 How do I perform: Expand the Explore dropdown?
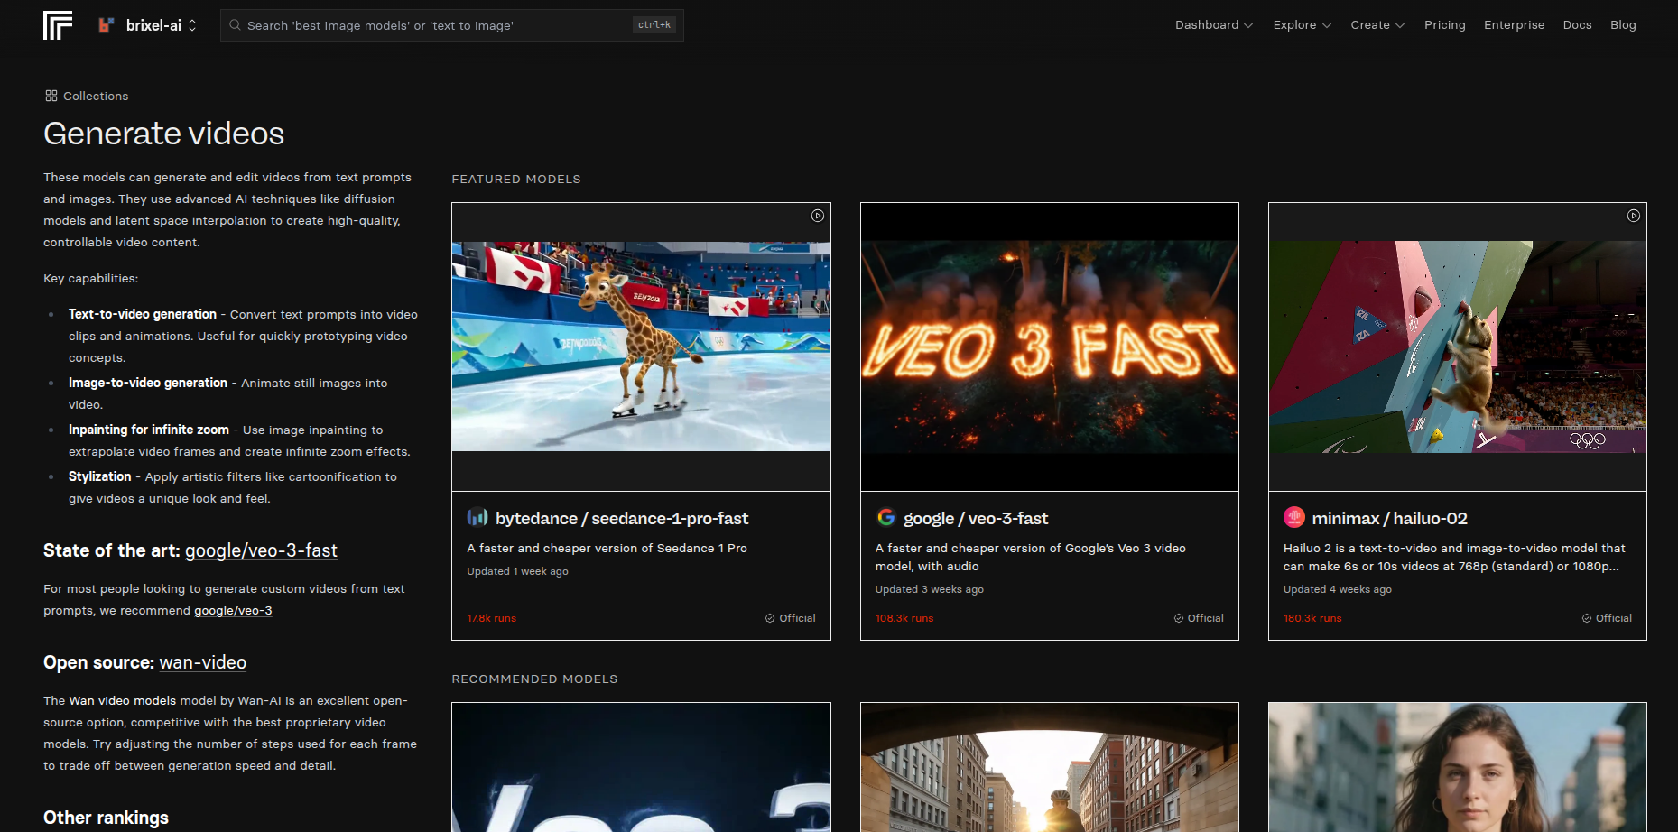[x=1302, y=25]
